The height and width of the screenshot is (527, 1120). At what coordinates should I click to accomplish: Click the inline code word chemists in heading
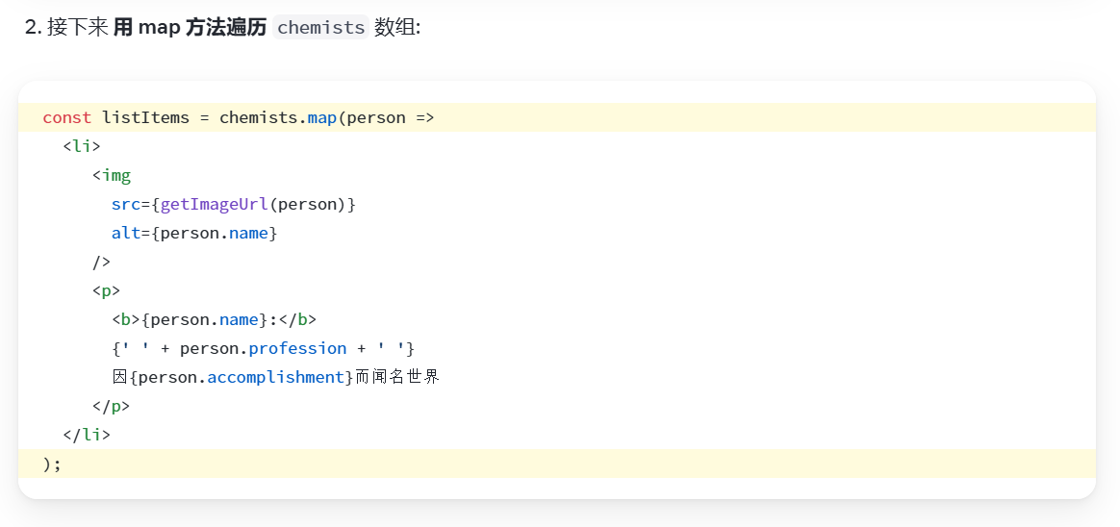pos(320,28)
